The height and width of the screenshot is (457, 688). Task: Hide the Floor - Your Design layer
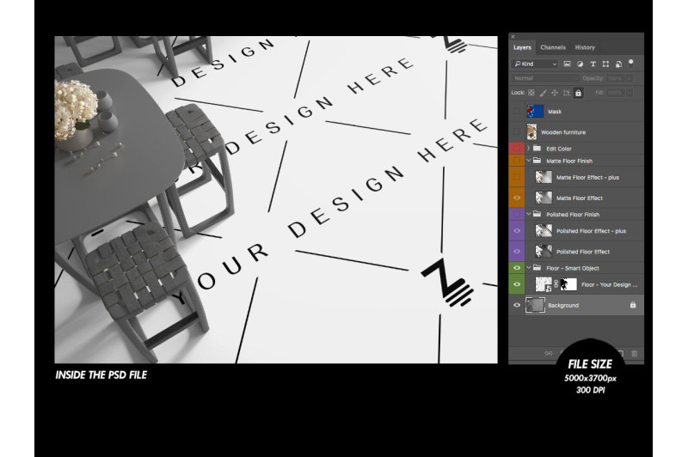[x=517, y=284]
